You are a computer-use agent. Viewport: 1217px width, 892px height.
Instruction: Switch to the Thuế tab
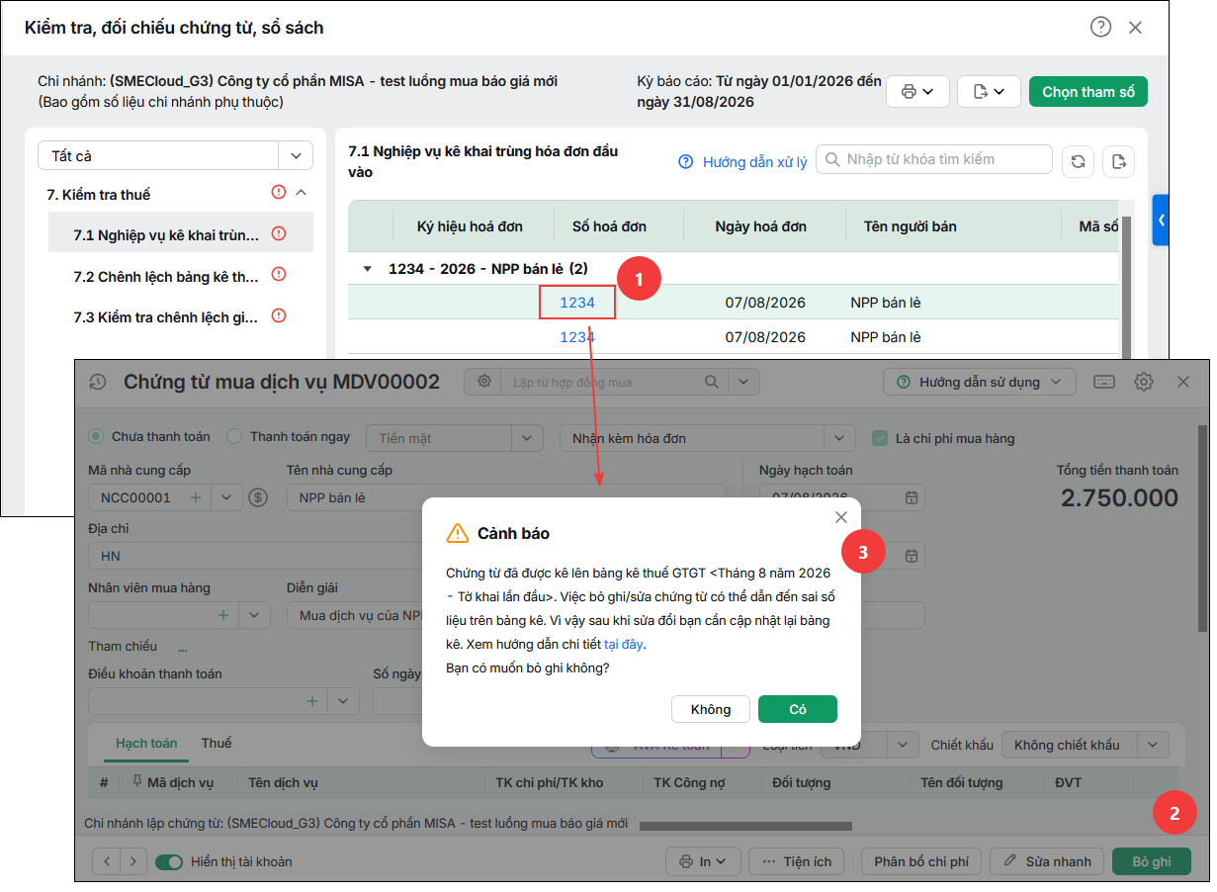tap(217, 743)
